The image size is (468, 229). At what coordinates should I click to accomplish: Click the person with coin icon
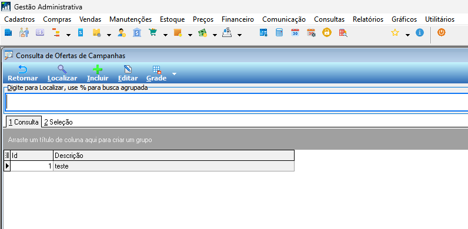tap(122, 32)
